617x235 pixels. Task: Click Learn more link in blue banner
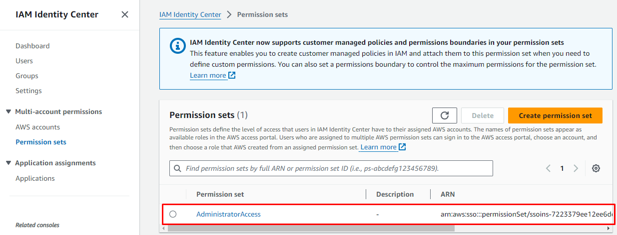click(208, 75)
